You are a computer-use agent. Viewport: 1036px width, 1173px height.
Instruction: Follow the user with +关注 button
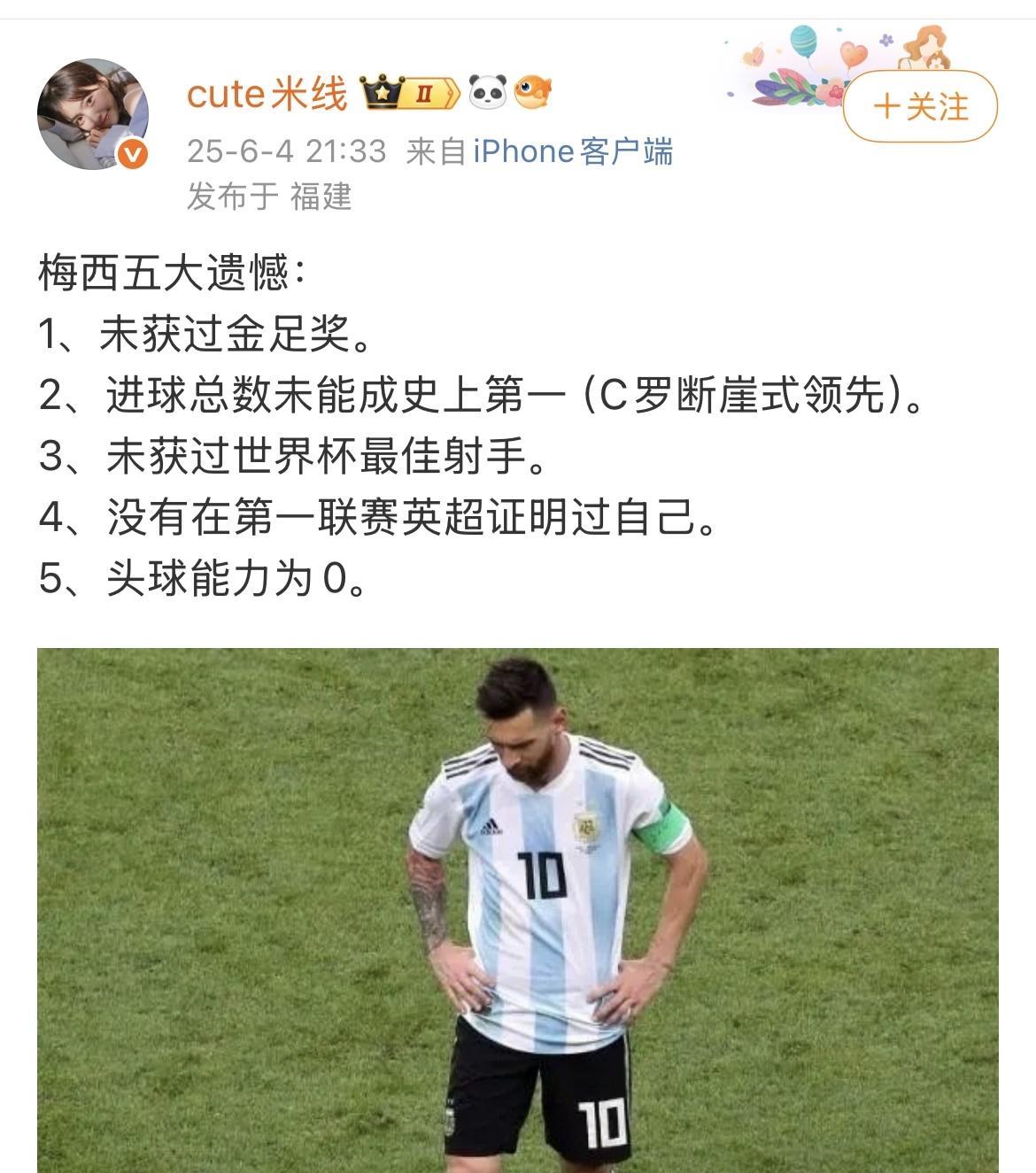tap(921, 107)
